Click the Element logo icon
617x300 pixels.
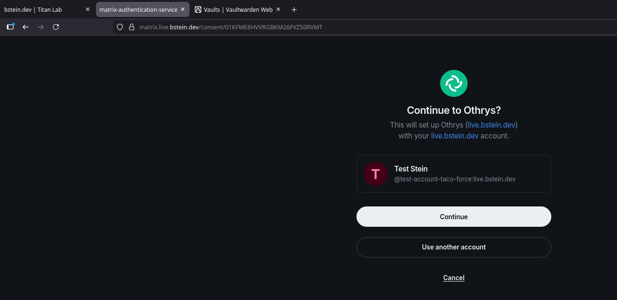click(454, 84)
